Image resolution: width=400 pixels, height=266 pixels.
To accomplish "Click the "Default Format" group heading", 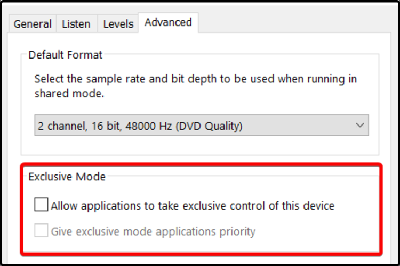I will click(x=66, y=55).
